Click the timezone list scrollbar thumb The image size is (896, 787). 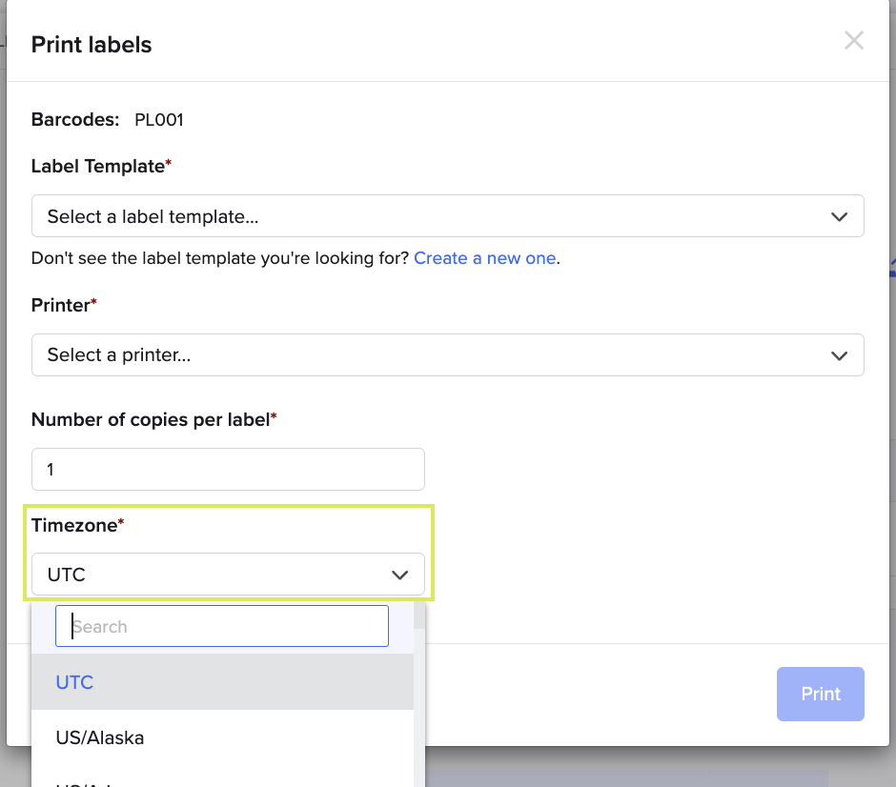[419, 615]
